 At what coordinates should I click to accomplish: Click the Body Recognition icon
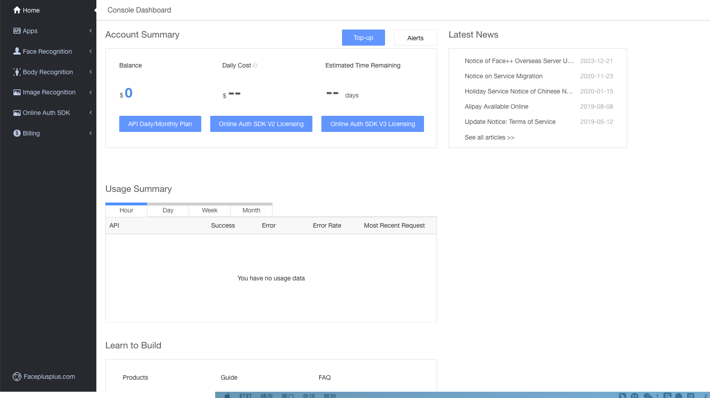click(x=17, y=72)
